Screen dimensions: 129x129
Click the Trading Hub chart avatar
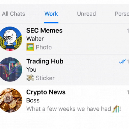point(10,70)
